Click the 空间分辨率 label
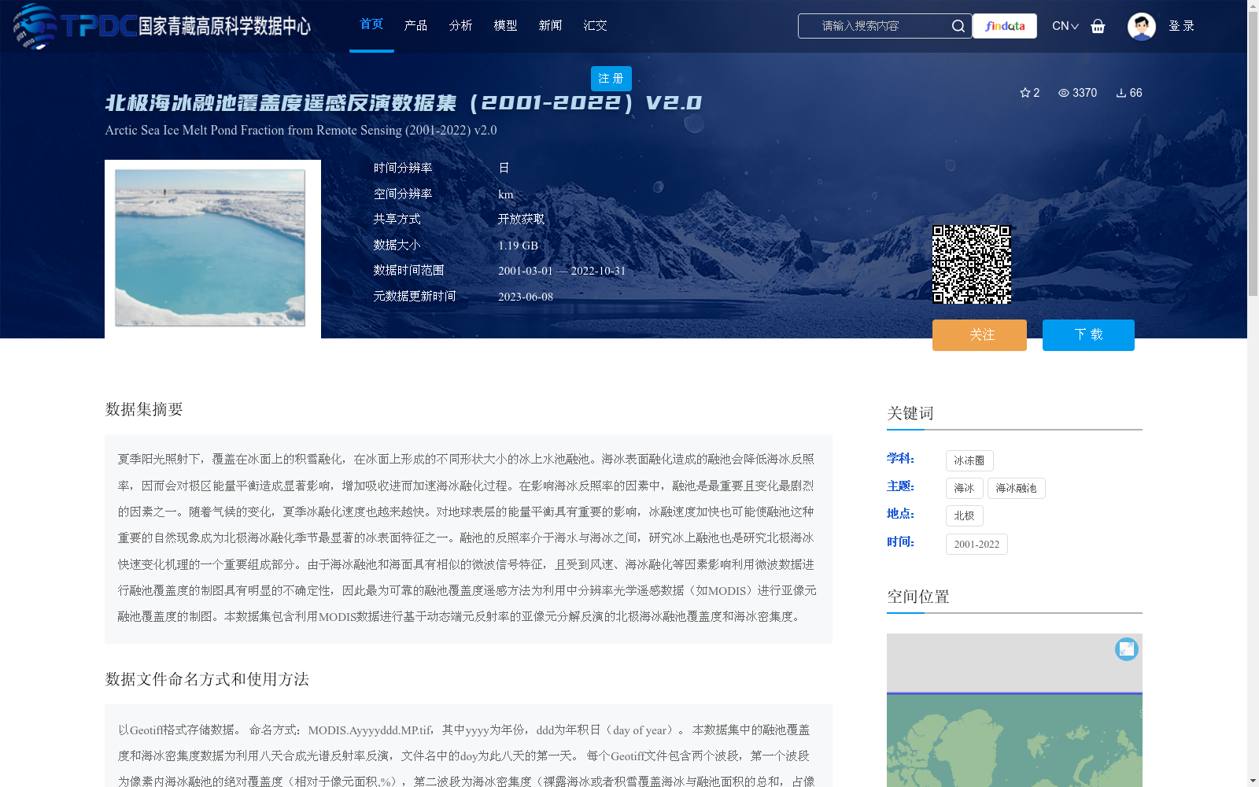The width and height of the screenshot is (1259, 787). (403, 194)
